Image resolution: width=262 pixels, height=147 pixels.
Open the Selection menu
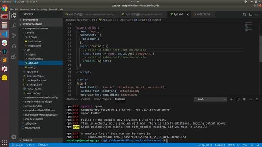(x=25, y=9)
